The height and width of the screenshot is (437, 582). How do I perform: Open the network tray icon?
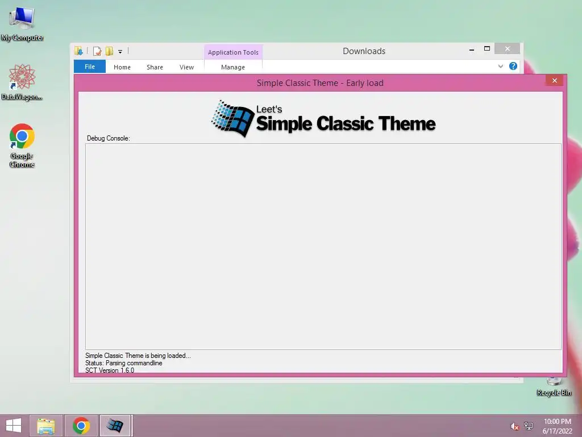[x=529, y=426]
